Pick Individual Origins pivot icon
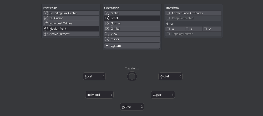Image resolution: width=263 pixels, height=116 pixels. 45,23
